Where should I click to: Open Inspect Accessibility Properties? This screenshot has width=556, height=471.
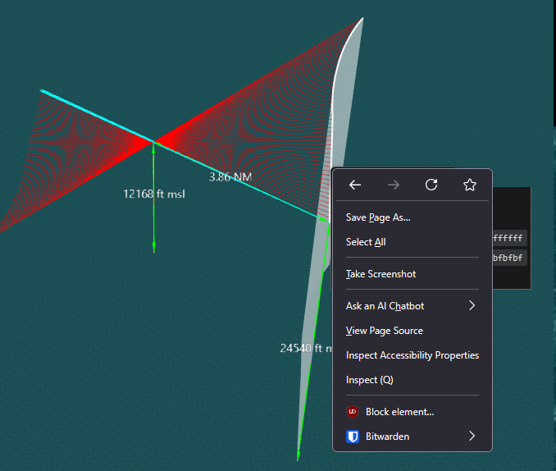point(412,355)
